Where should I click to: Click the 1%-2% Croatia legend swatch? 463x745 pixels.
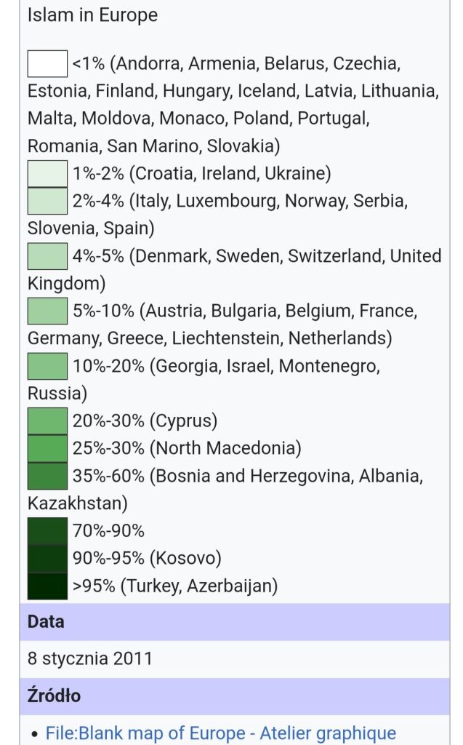point(47,174)
